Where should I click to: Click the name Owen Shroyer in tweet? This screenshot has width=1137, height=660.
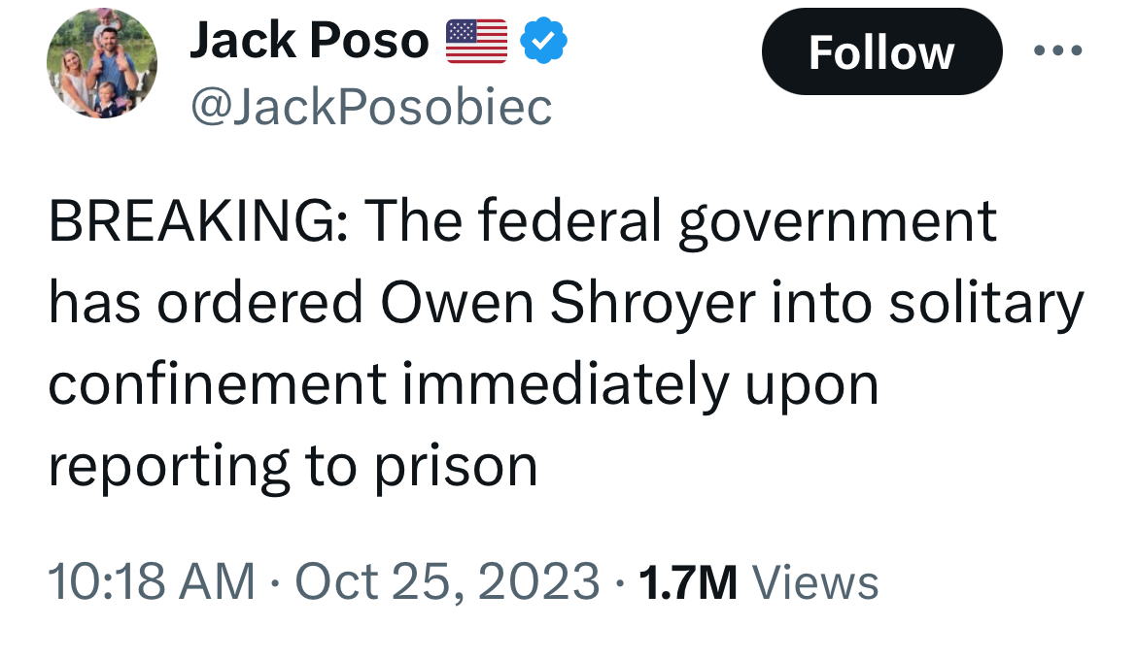click(x=568, y=304)
